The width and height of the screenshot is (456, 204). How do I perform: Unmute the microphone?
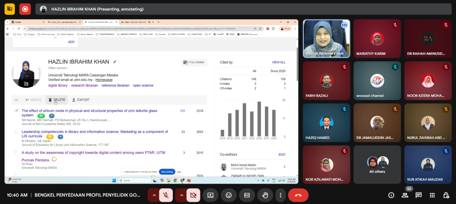coord(167,195)
